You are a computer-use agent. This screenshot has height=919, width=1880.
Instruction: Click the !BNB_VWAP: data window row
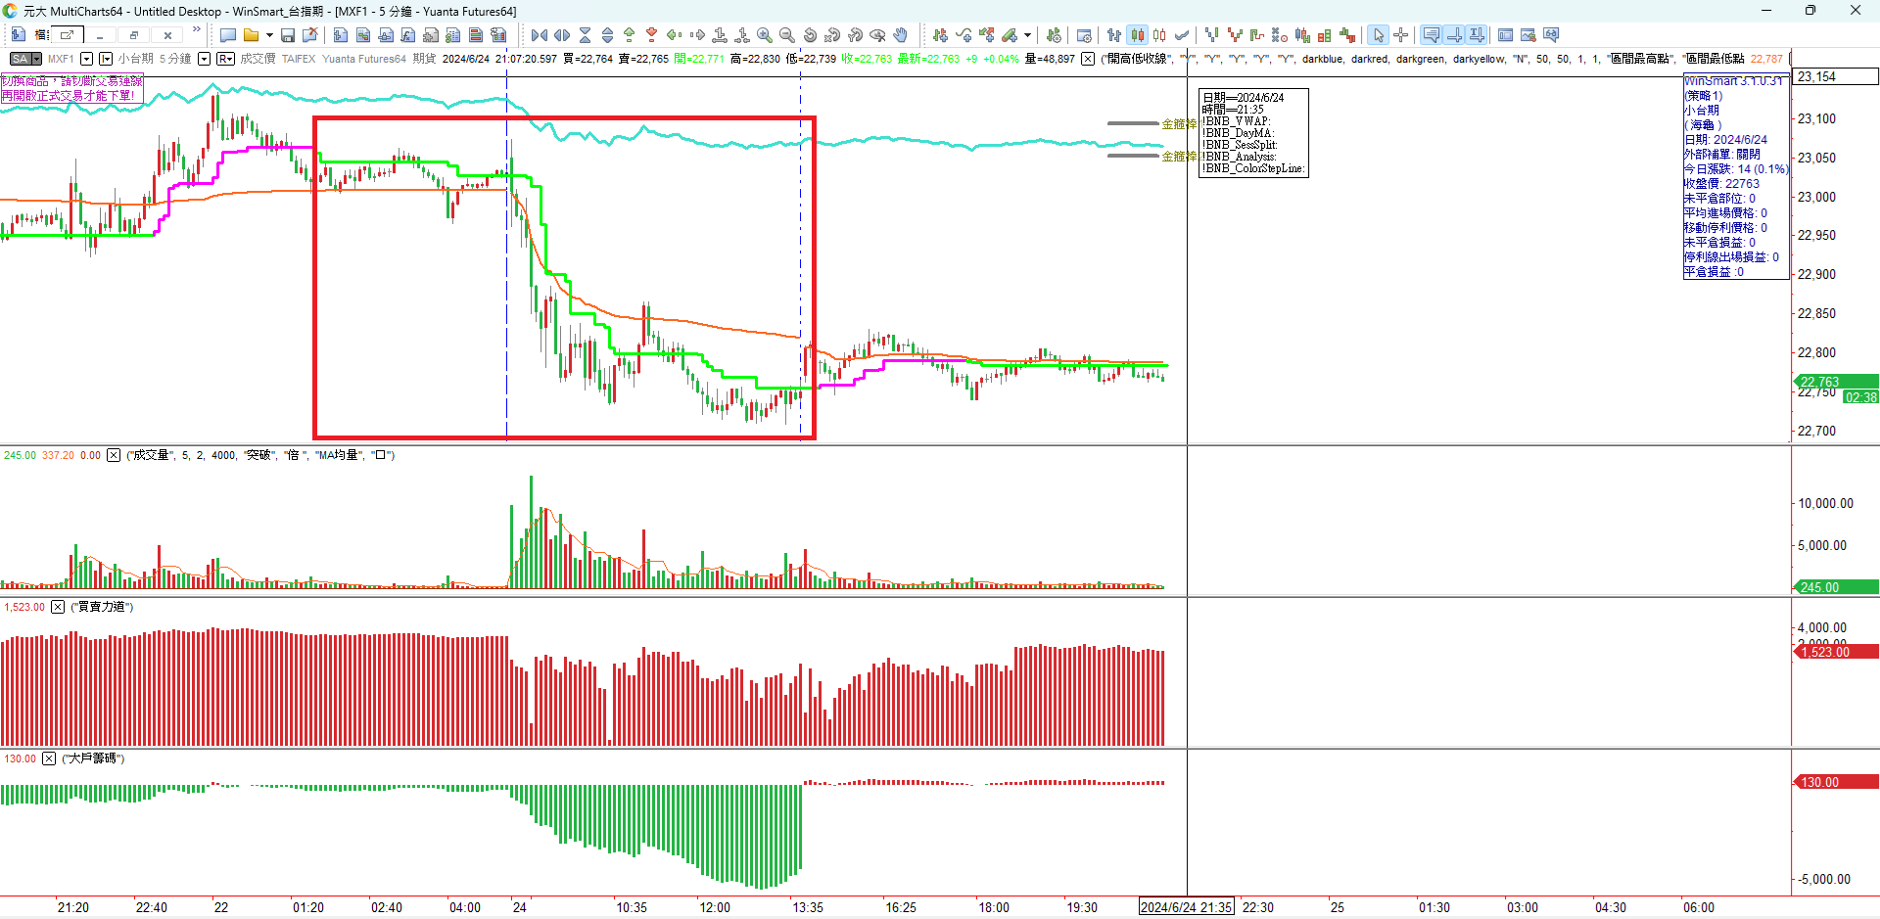click(1236, 121)
